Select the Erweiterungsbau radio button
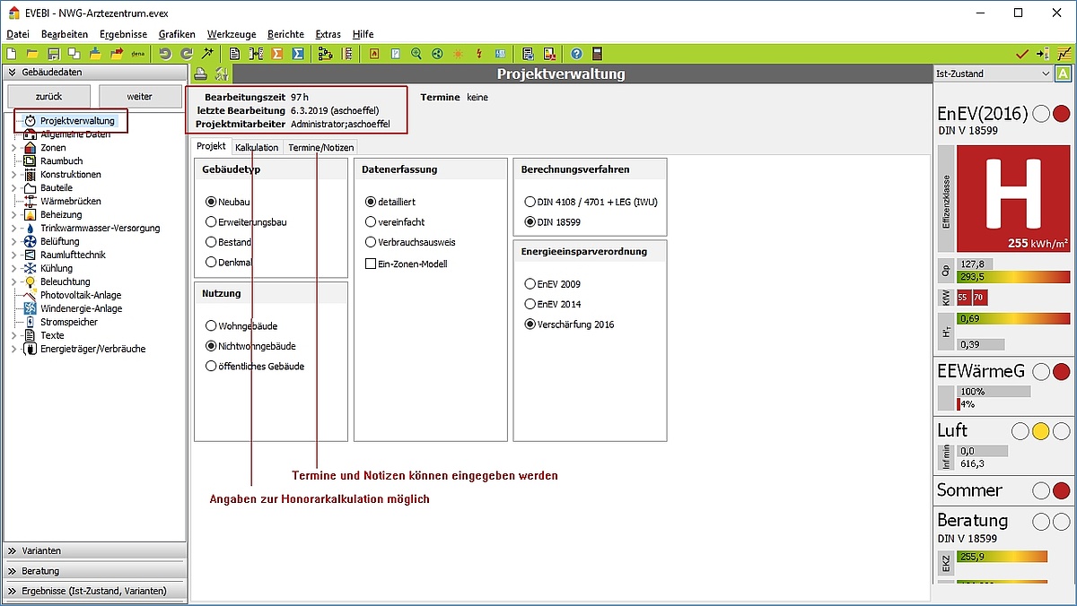1077x606 pixels. pos(211,221)
